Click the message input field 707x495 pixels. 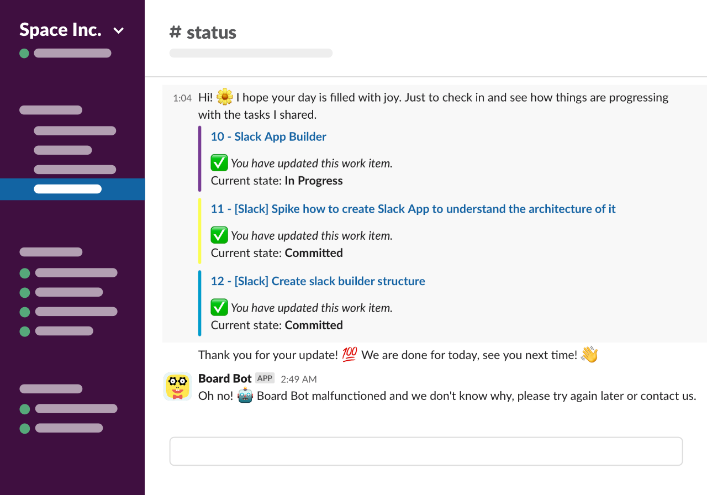pos(426,451)
